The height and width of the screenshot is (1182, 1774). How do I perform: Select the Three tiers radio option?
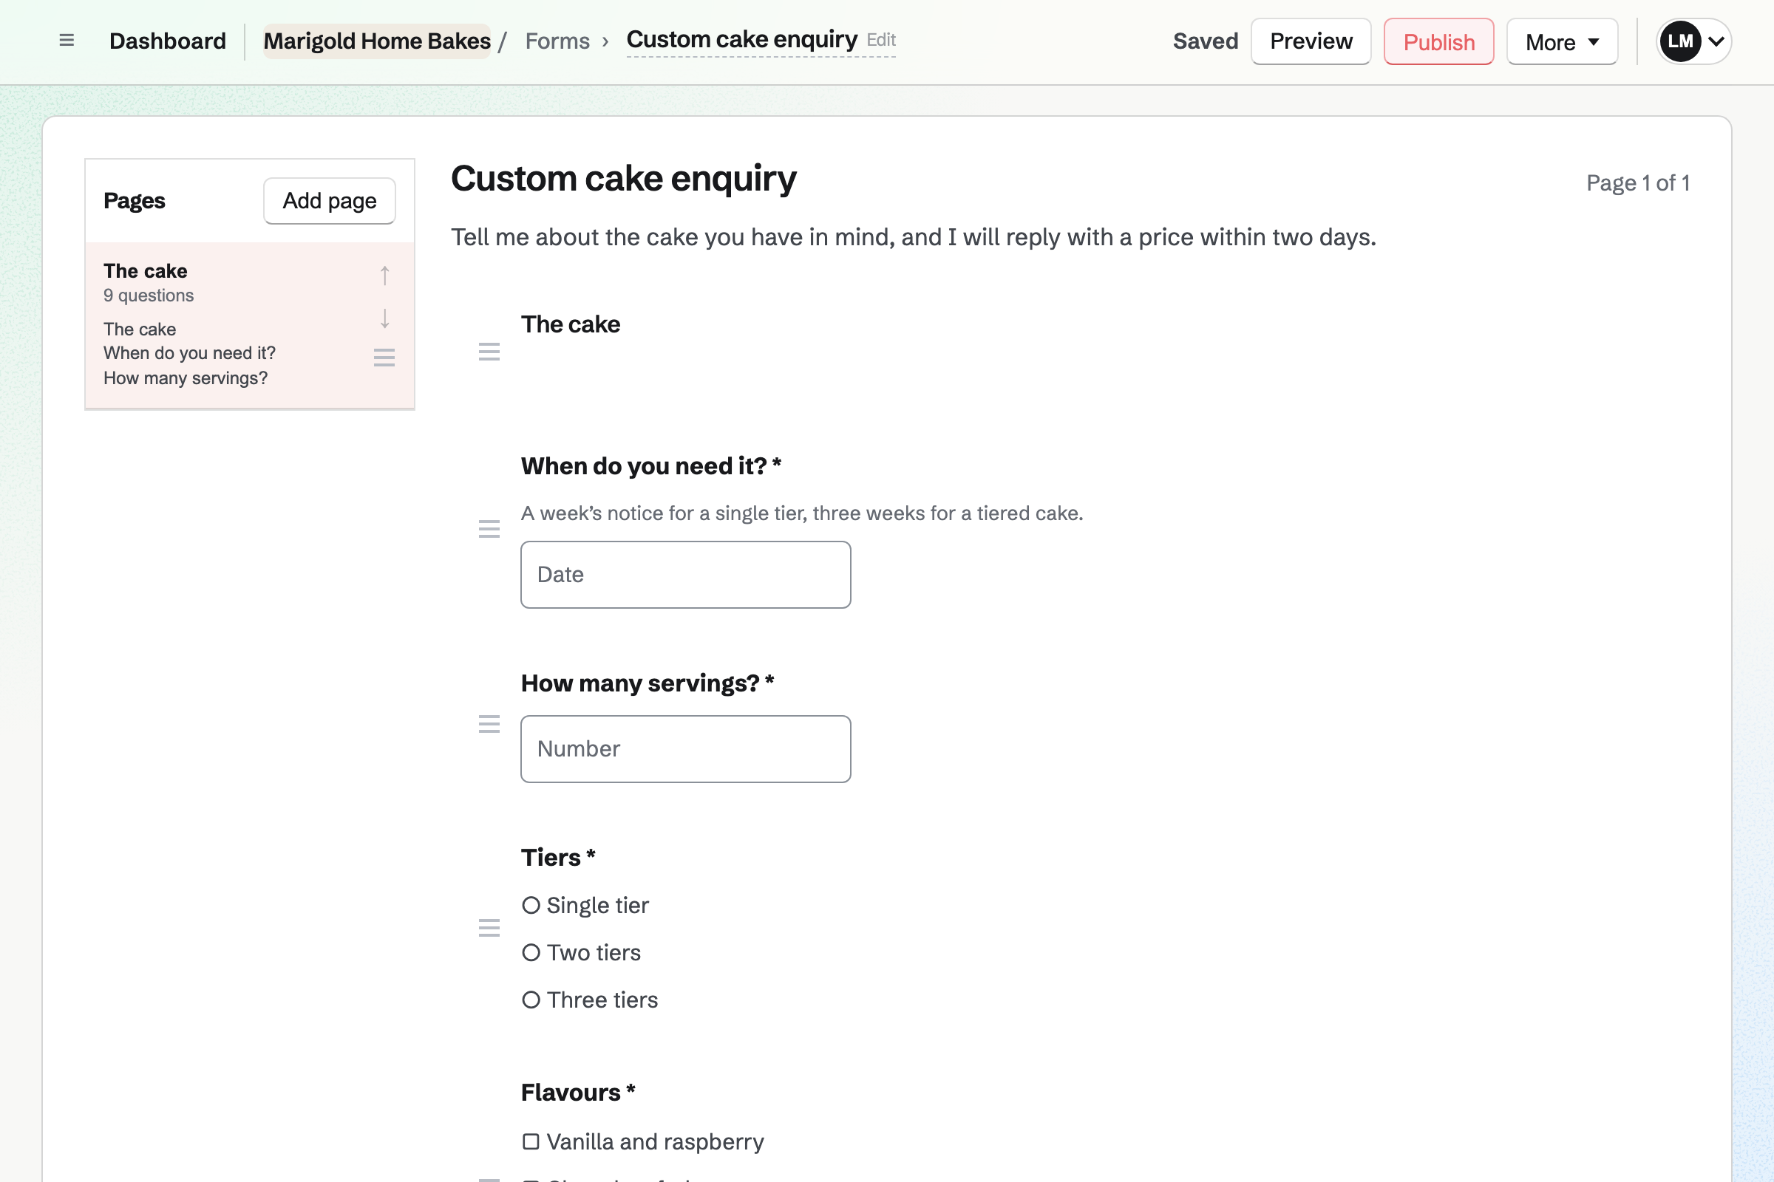(531, 1000)
